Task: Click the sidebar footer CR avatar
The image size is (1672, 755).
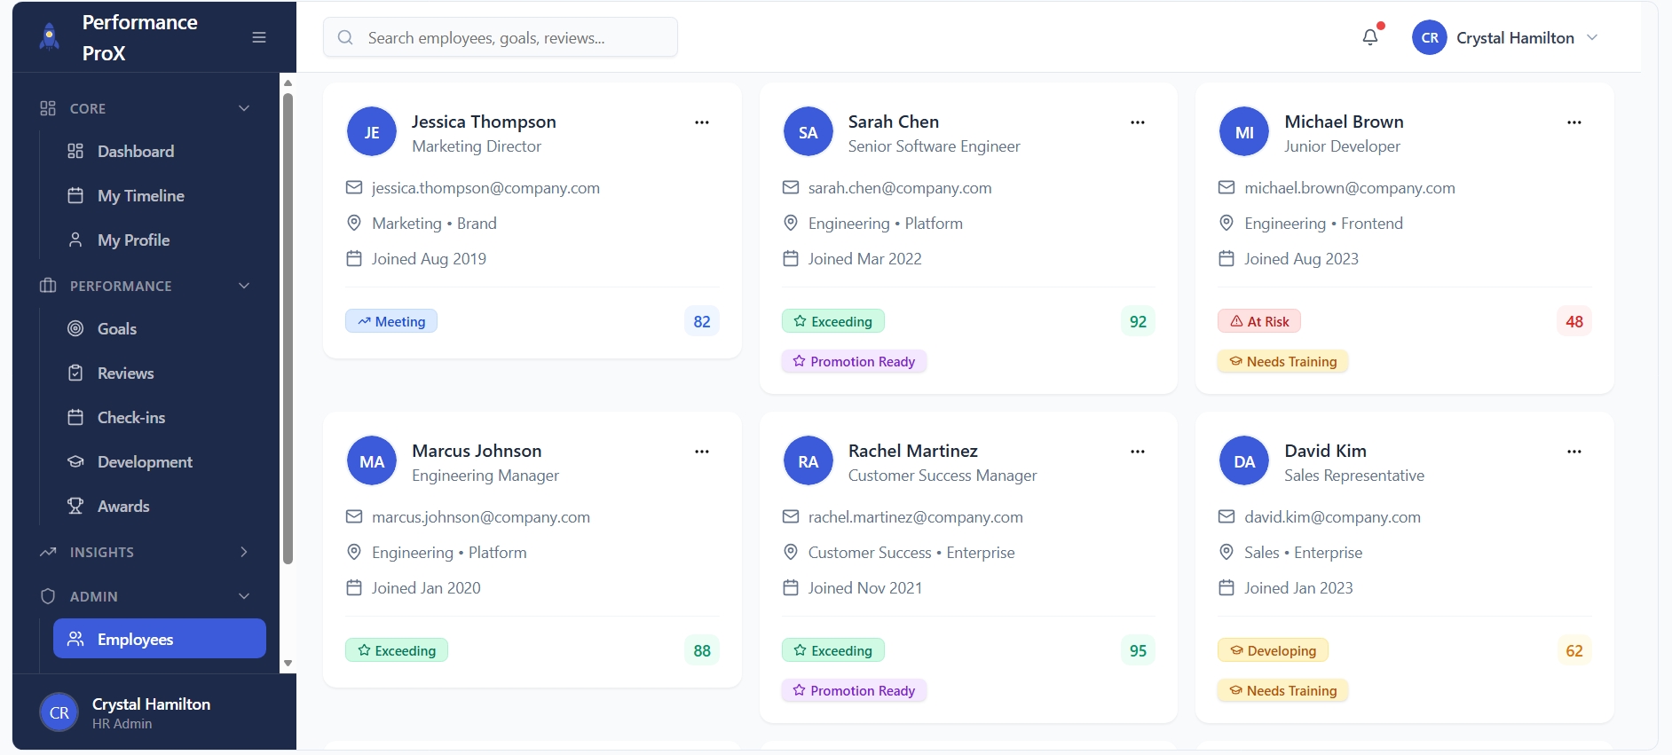Action: pos(59,712)
